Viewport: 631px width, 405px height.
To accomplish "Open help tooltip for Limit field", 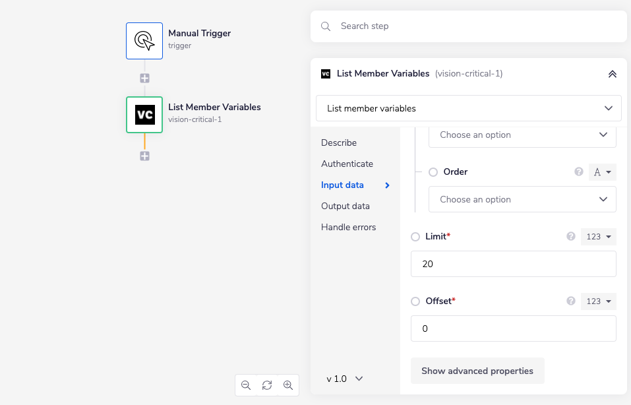I will click(571, 236).
